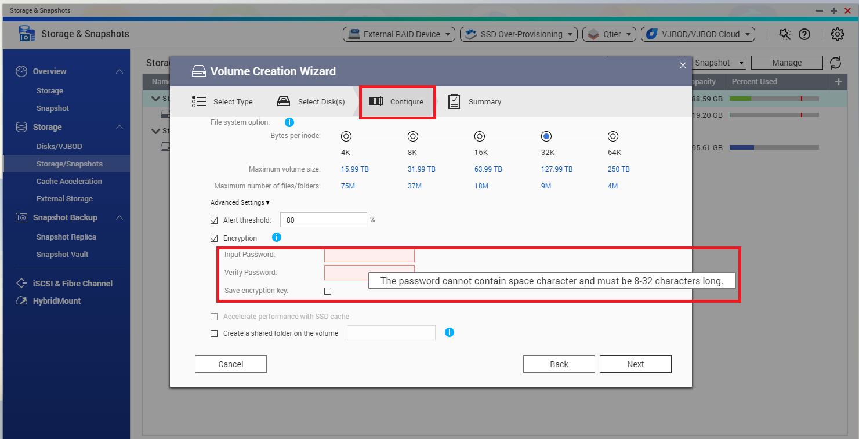Check Create a shared folder on the volume
The image size is (859, 439).
[x=214, y=333]
